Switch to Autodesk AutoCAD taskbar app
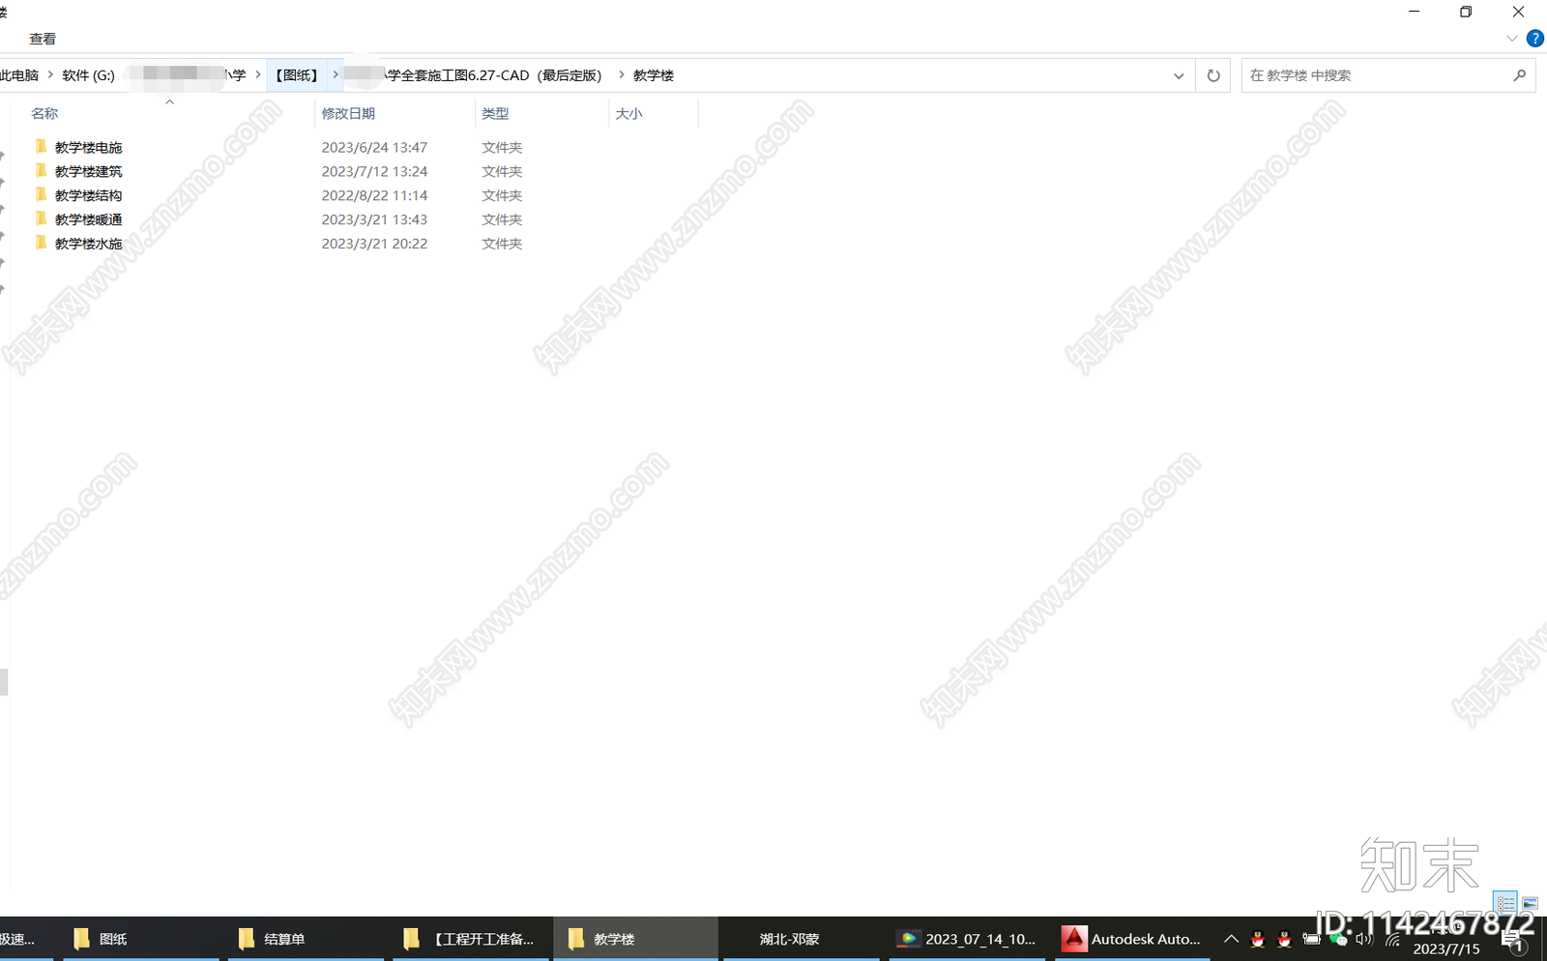 click(x=1131, y=939)
